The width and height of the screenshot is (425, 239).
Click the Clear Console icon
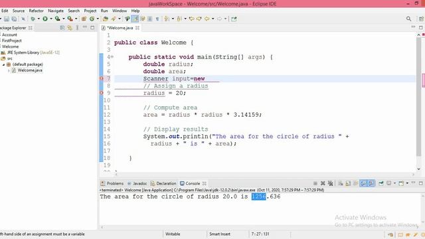(x=341, y=183)
